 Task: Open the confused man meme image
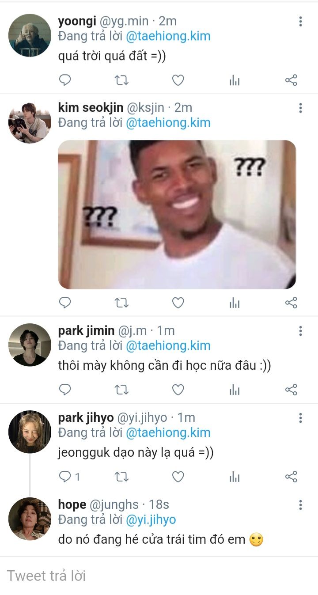tap(177, 215)
